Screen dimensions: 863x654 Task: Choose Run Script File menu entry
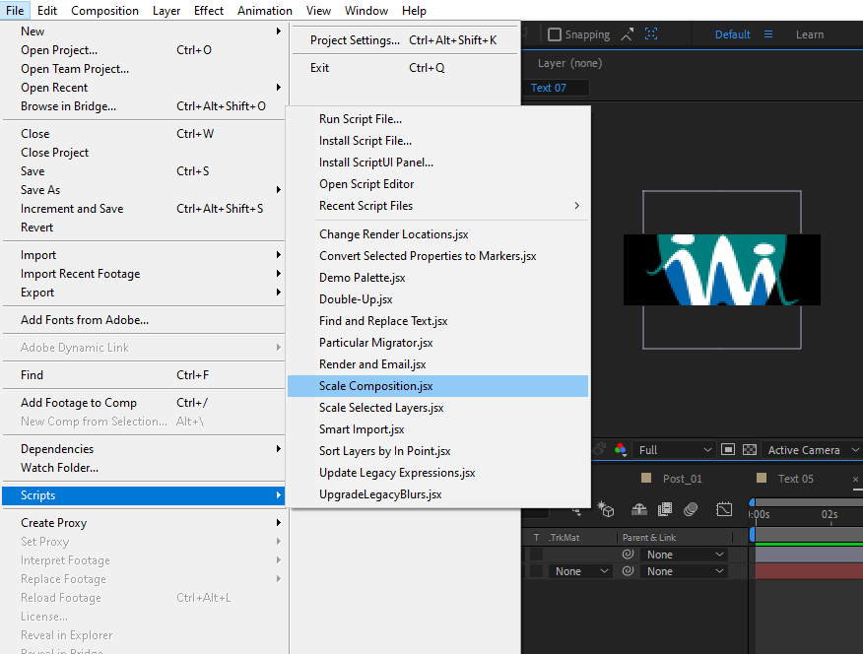point(437,119)
